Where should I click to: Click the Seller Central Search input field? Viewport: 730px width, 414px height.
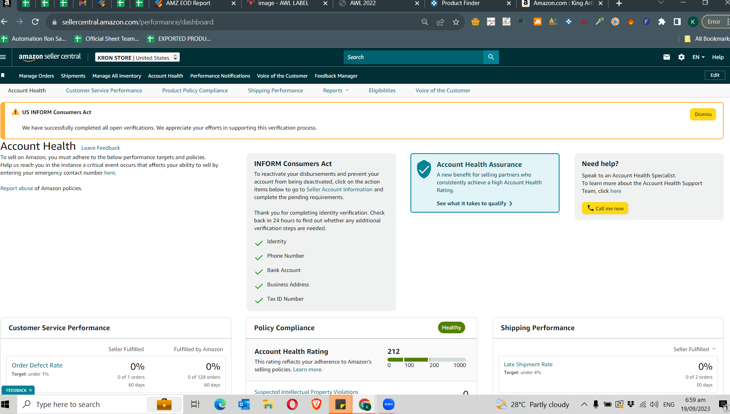pos(413,57)
